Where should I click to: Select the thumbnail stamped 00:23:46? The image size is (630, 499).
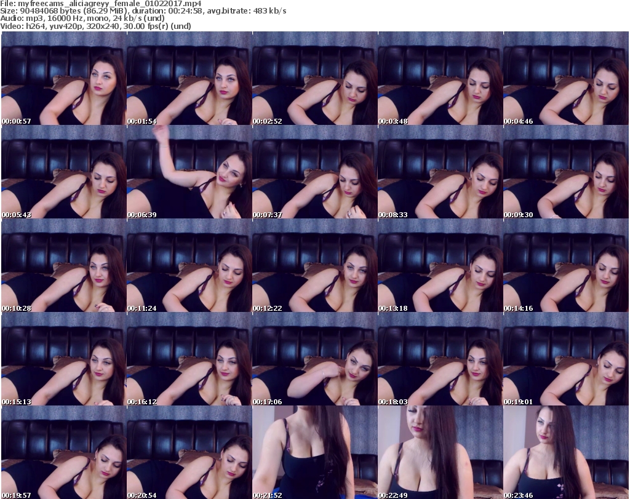[x=566, y=452]
